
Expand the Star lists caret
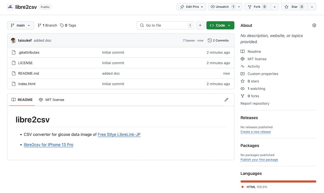tap(312, 7)
